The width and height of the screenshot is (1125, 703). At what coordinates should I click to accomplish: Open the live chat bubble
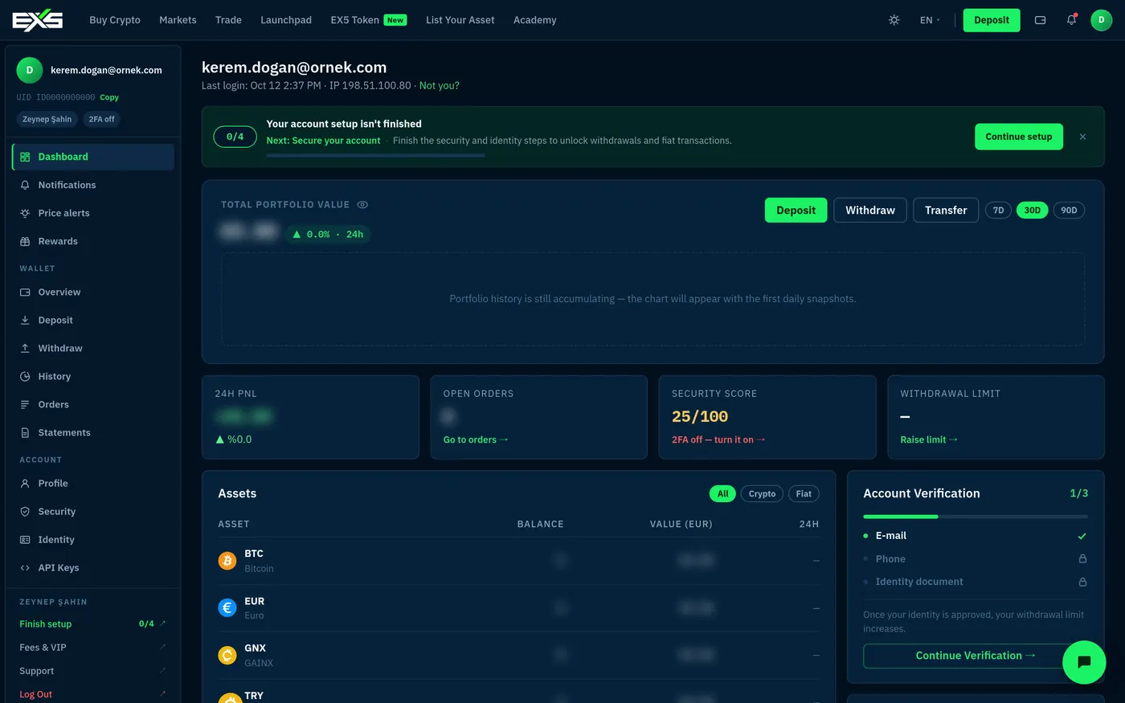click(1084, 662)
